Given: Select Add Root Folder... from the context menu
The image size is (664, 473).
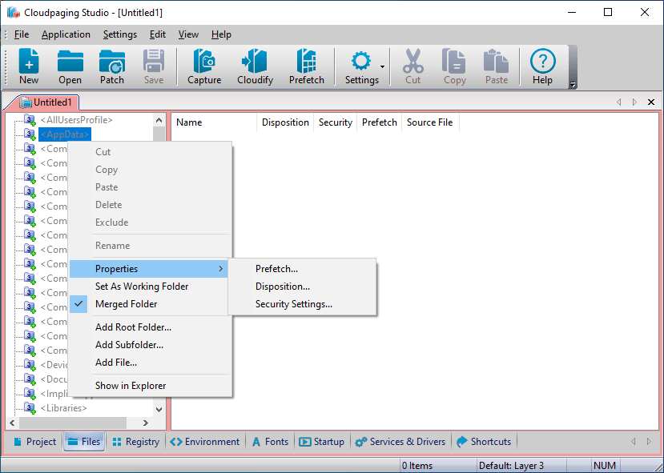Looking at the screenshot, I should tap(150, 327).
